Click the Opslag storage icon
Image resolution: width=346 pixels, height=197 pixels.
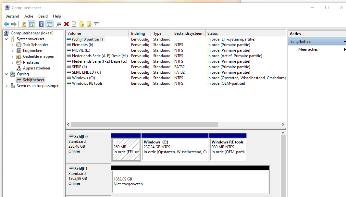coord(13,74)
